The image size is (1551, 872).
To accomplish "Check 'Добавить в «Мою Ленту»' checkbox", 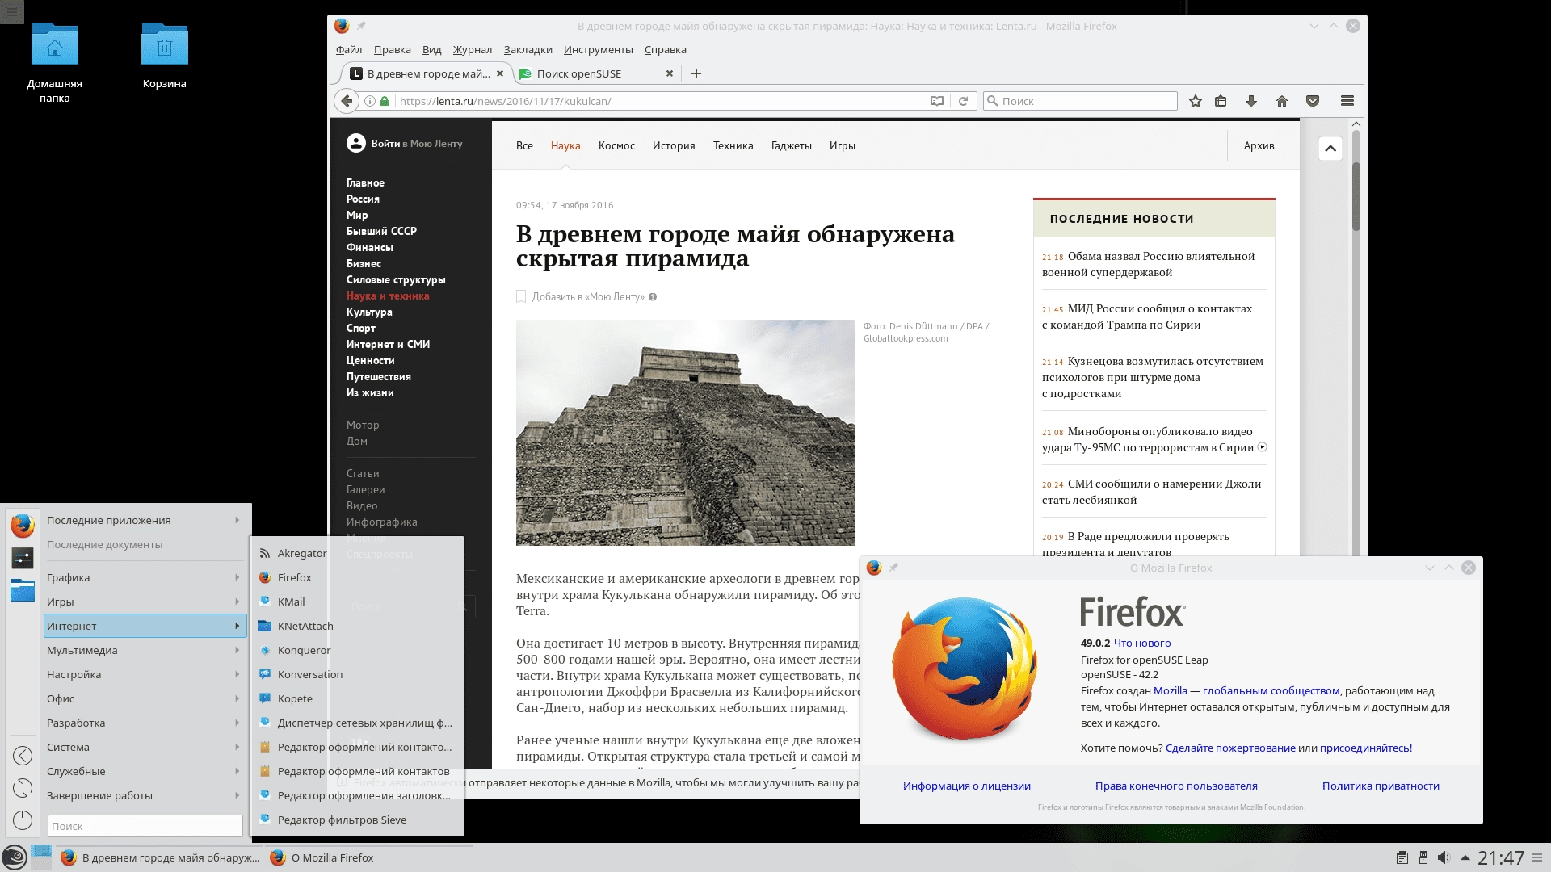I will coord(521,296).
